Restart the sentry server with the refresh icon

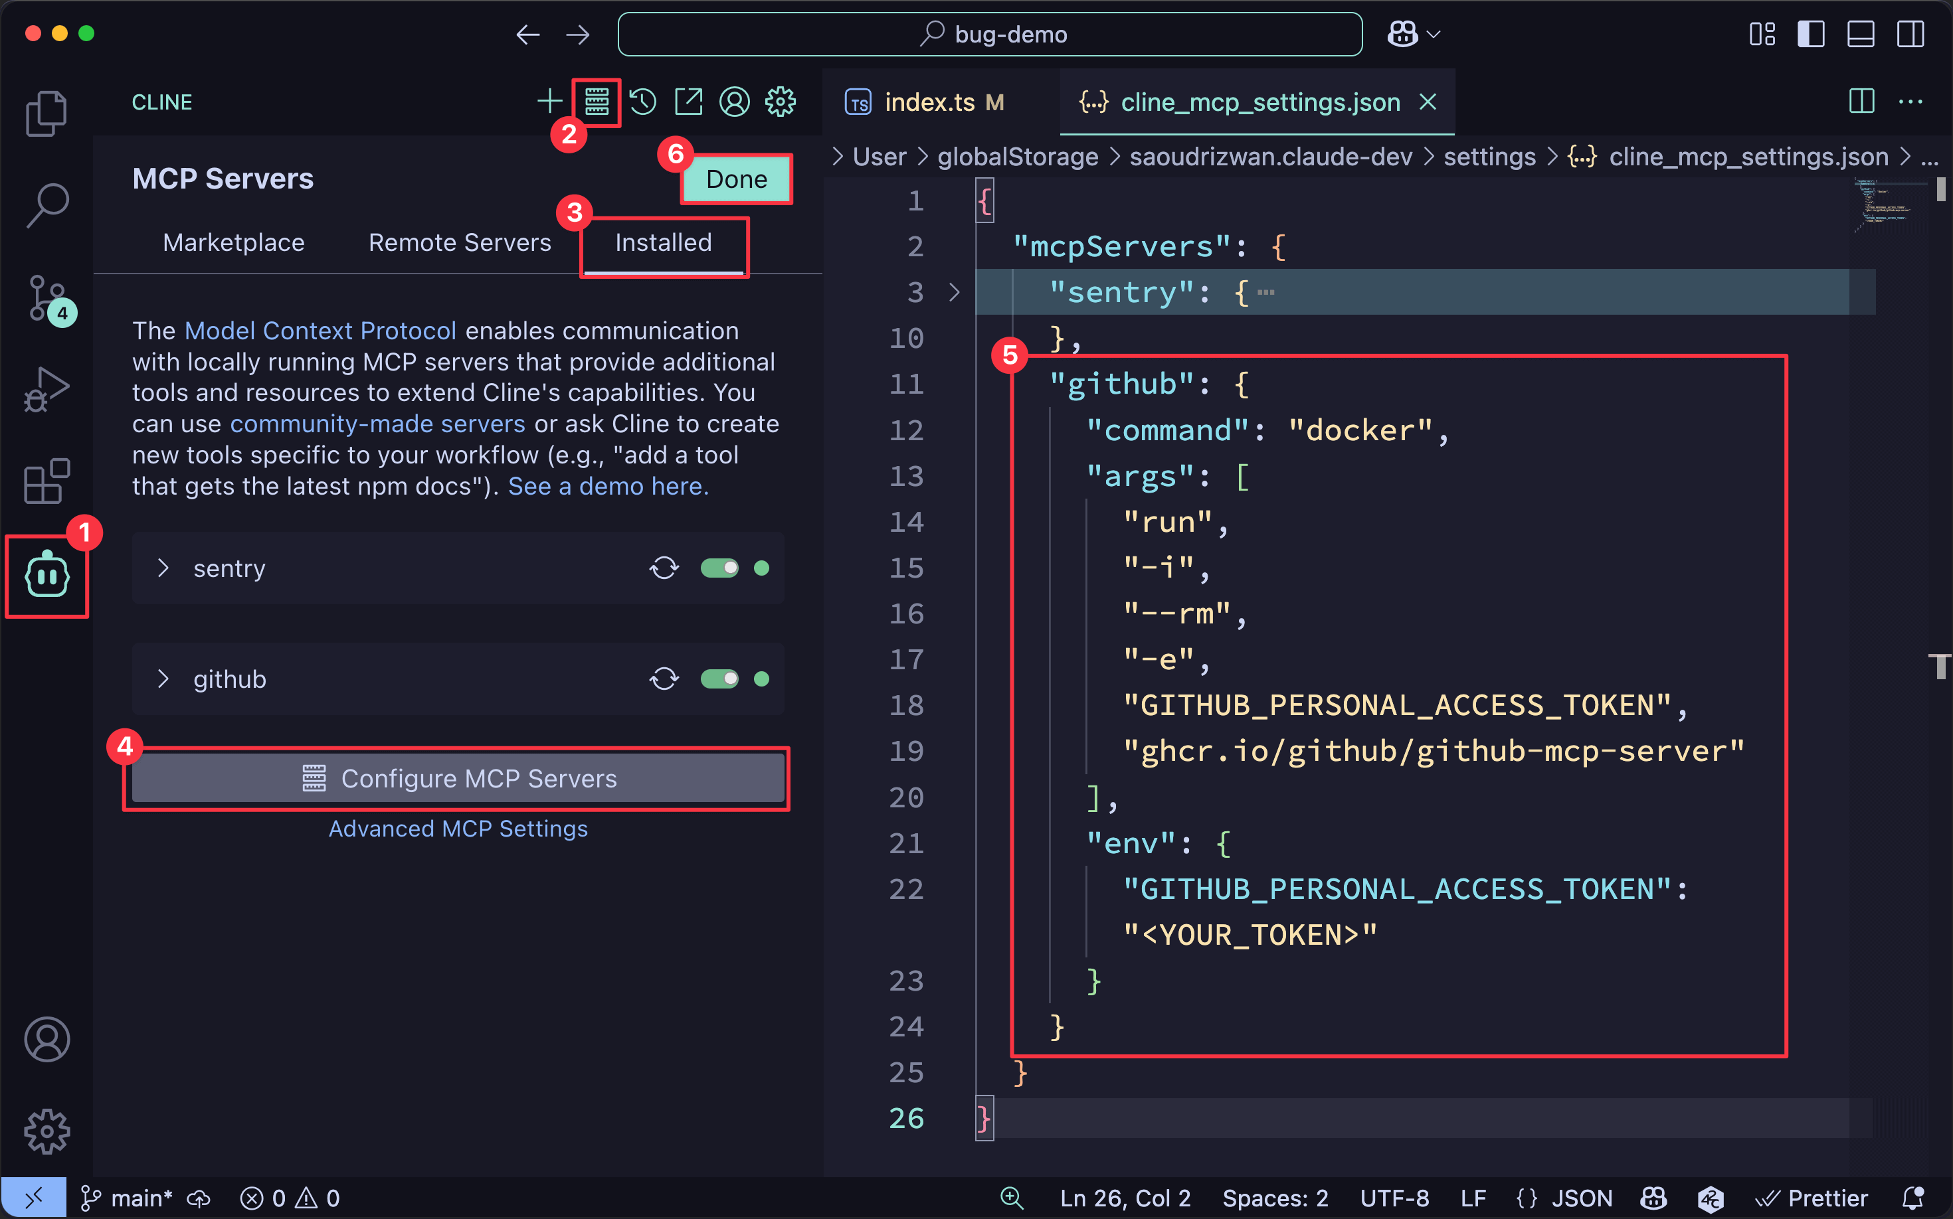coord(663,568)
